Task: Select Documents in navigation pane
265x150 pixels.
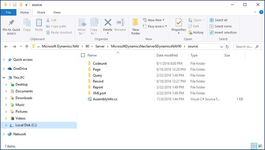Action: coord(24,91)
